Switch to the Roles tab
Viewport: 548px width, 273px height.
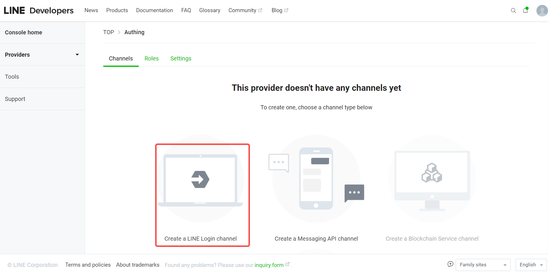[152, 58]
